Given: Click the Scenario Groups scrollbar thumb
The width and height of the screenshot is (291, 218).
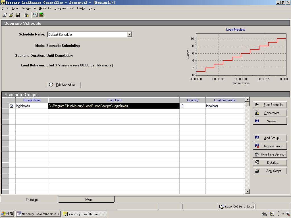Looking at the screenshot, I should click(247, 104).
